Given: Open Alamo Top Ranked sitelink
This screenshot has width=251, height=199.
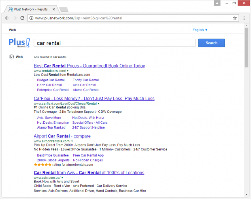Looking at the screenshot, I should click(x=51, y=127).
